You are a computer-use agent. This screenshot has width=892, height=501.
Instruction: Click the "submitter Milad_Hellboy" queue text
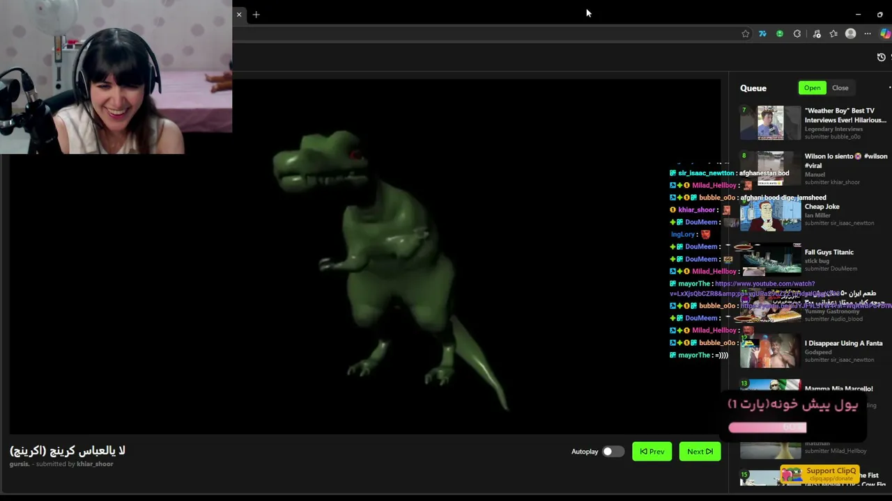point(836,451)
